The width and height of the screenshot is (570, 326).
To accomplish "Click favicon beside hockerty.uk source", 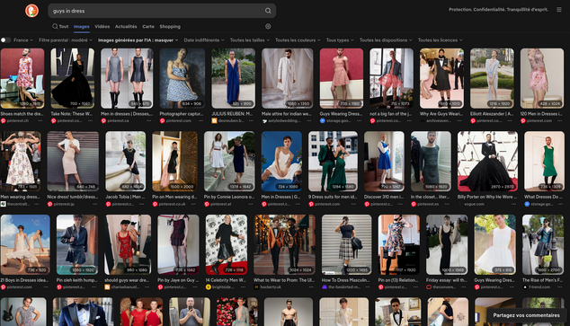I will (x=256, y=287).
